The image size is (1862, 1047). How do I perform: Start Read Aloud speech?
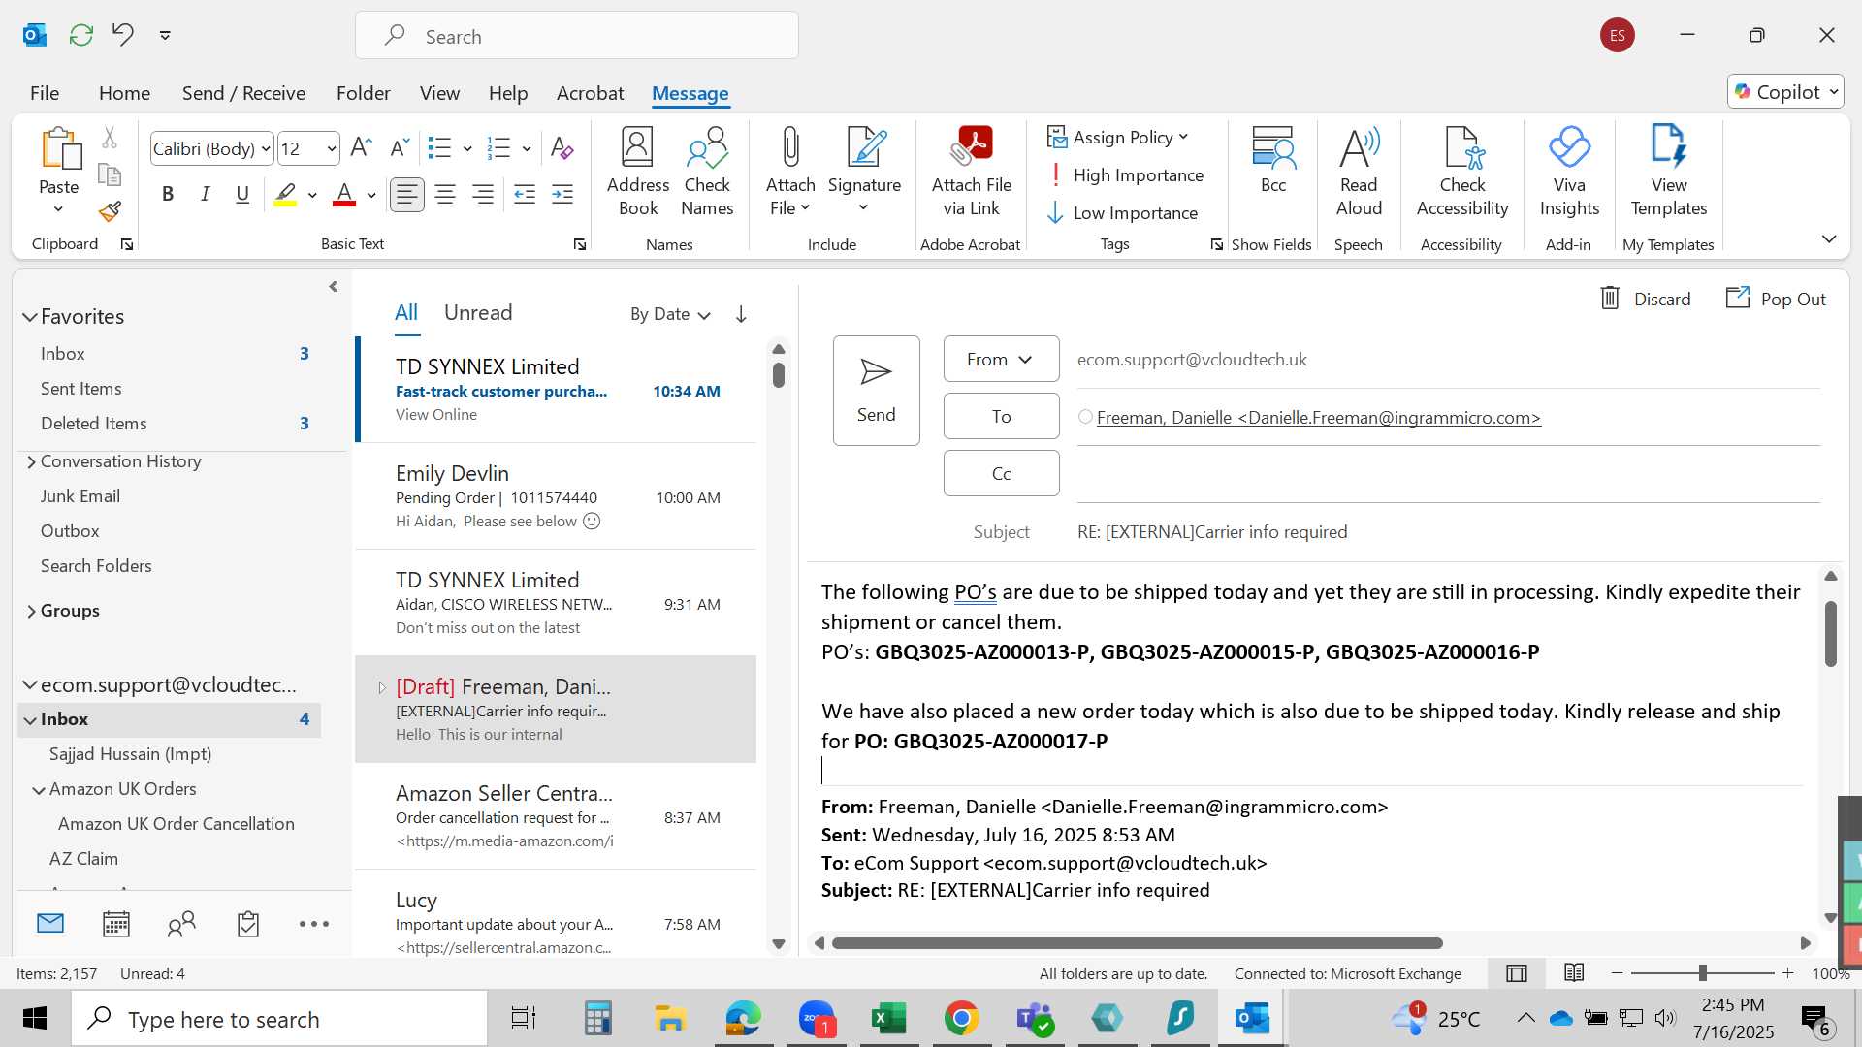1359,173
